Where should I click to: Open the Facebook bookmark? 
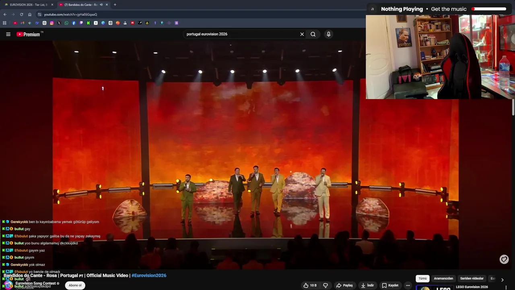pyautogui.click(x=74, y=23)
